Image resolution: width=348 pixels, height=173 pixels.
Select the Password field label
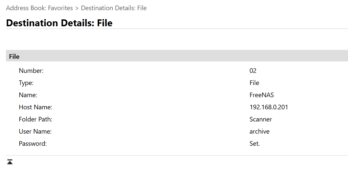pos(33,144)
